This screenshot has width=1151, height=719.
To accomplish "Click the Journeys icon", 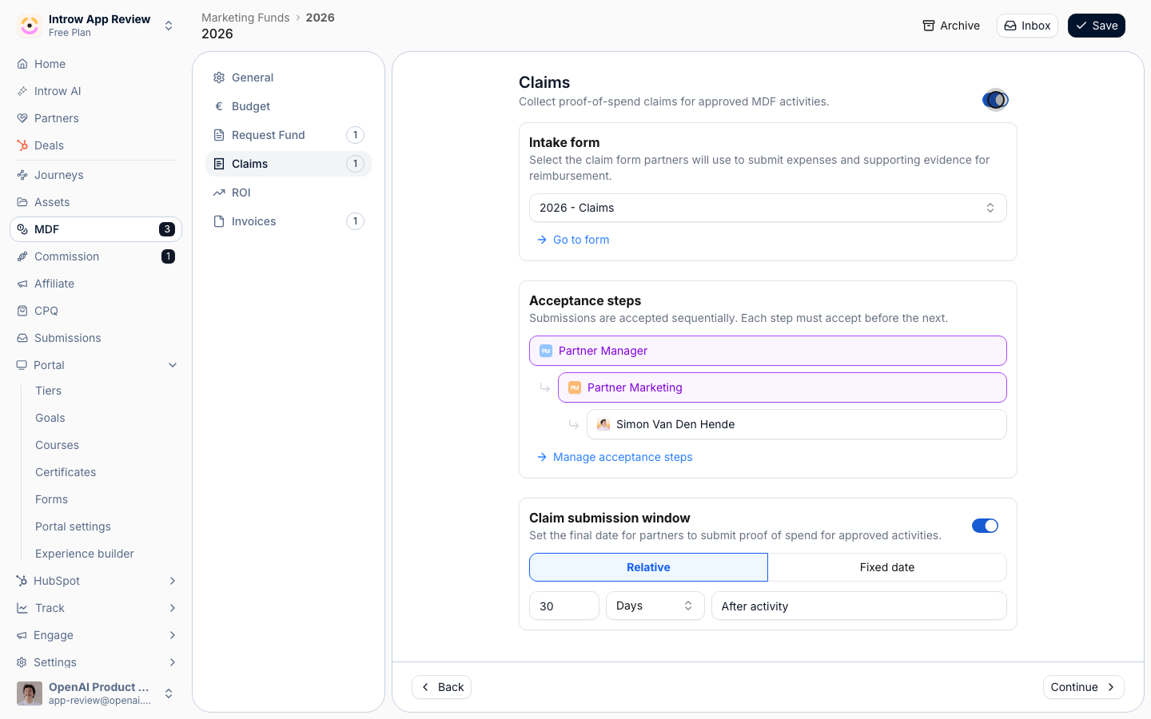I will click(22, 175).
